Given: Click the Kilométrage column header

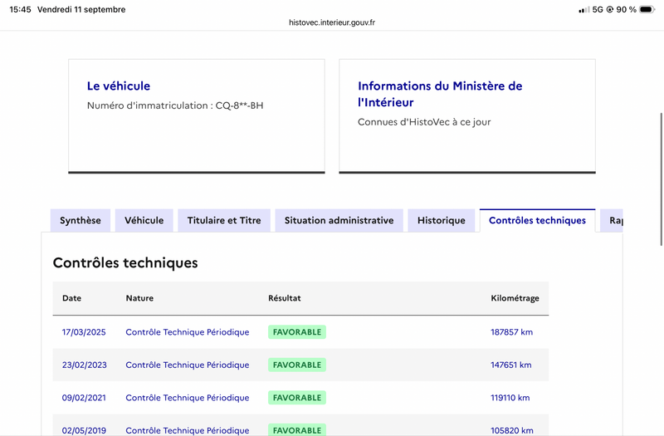Looking at the screenshot, I should coord(515,298).
